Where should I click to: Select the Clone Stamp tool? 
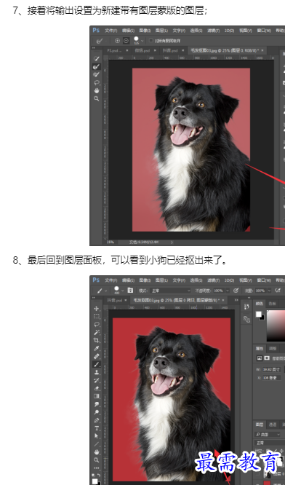click(97, 372)
